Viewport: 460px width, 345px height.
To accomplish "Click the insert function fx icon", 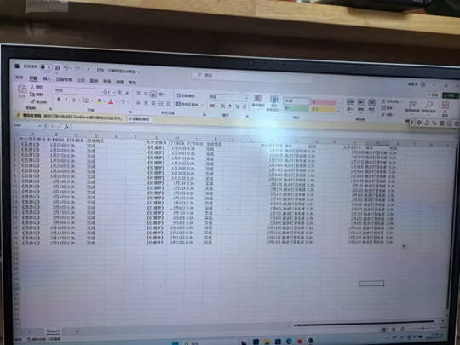I will click(66, 126).
